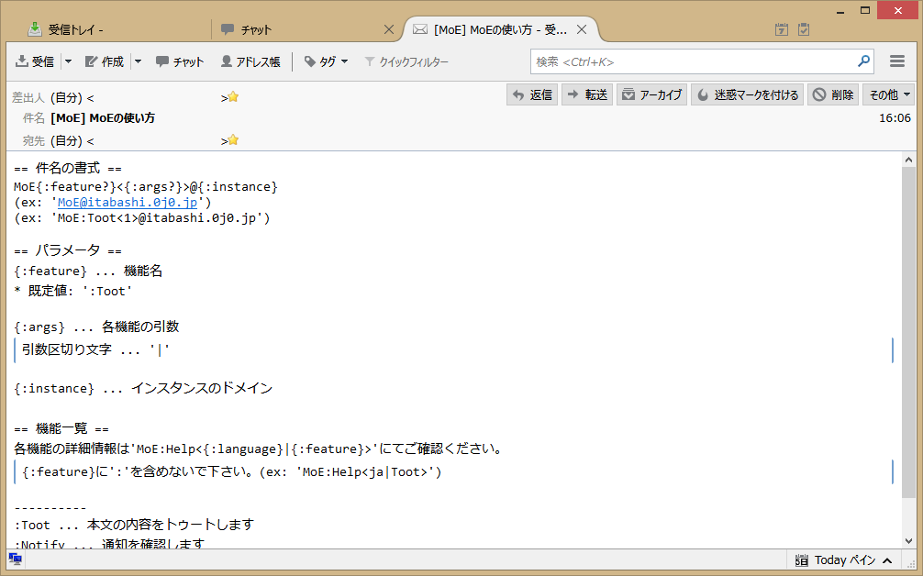Expand the 作成 dropdown arrow
The width and height of the screenshot is (923, 576).
point(139,61)
